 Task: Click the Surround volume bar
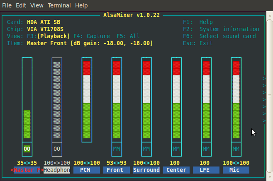click(146, 100)
